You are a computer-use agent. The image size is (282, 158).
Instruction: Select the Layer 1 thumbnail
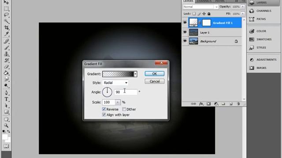tap(193, 32)
